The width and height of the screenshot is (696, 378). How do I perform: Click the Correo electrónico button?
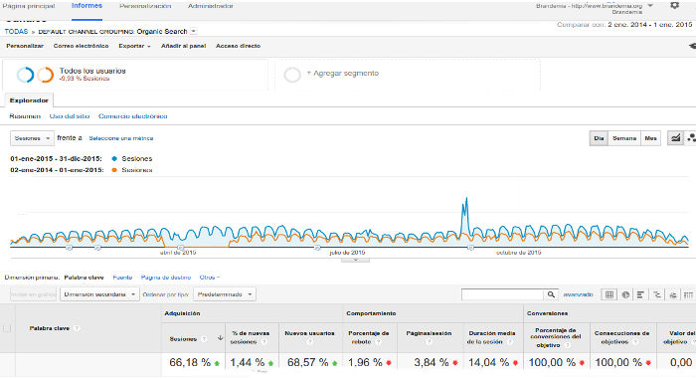coord(81,46)
